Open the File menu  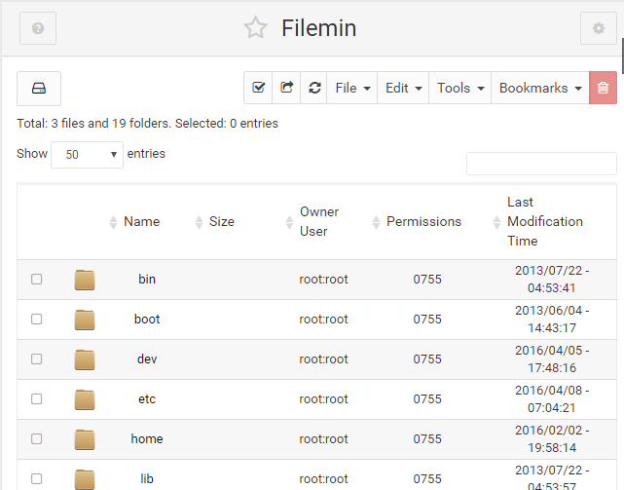(351, 88)
